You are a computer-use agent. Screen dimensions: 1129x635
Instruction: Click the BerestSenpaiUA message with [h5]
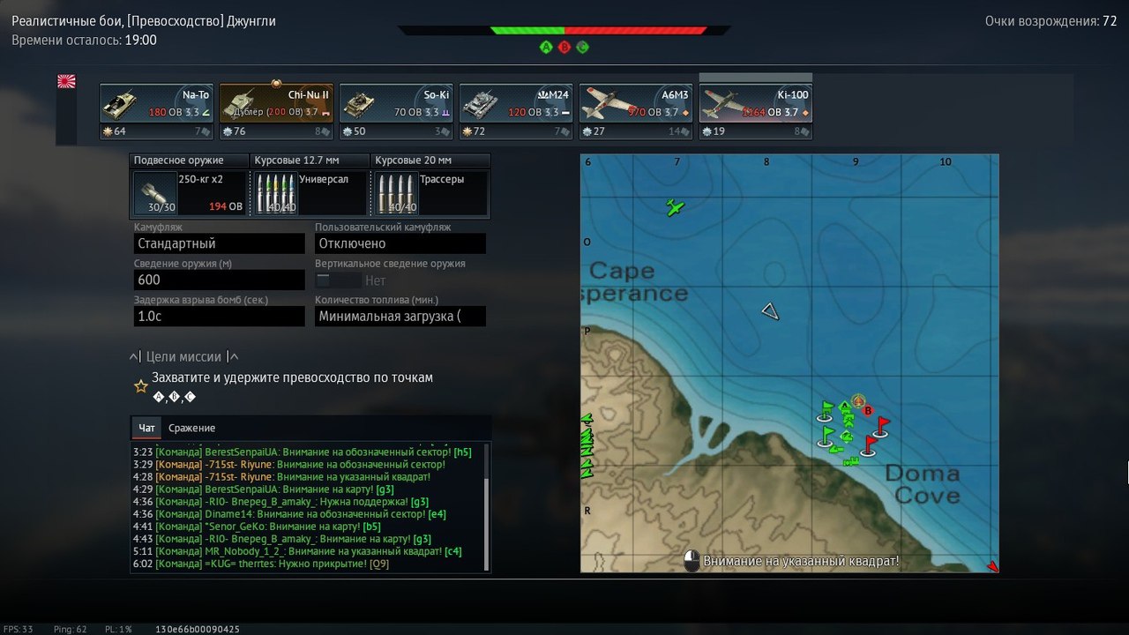coord(303,452)
